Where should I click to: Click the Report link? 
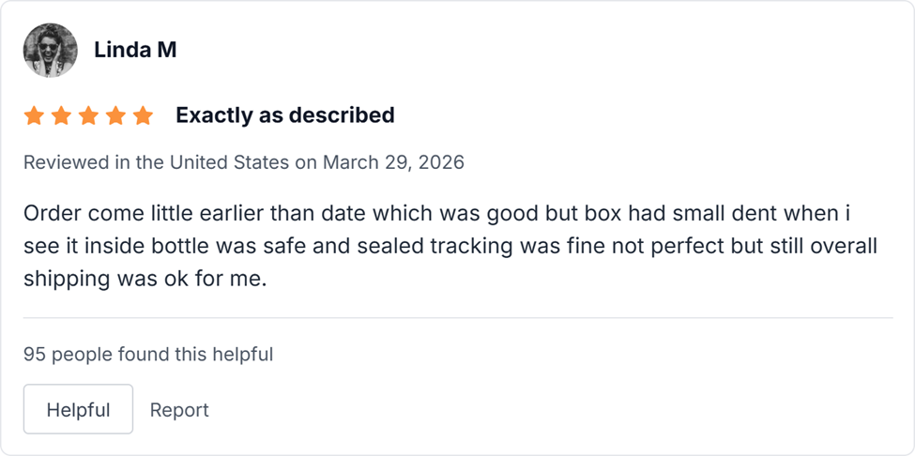point(179,410)
